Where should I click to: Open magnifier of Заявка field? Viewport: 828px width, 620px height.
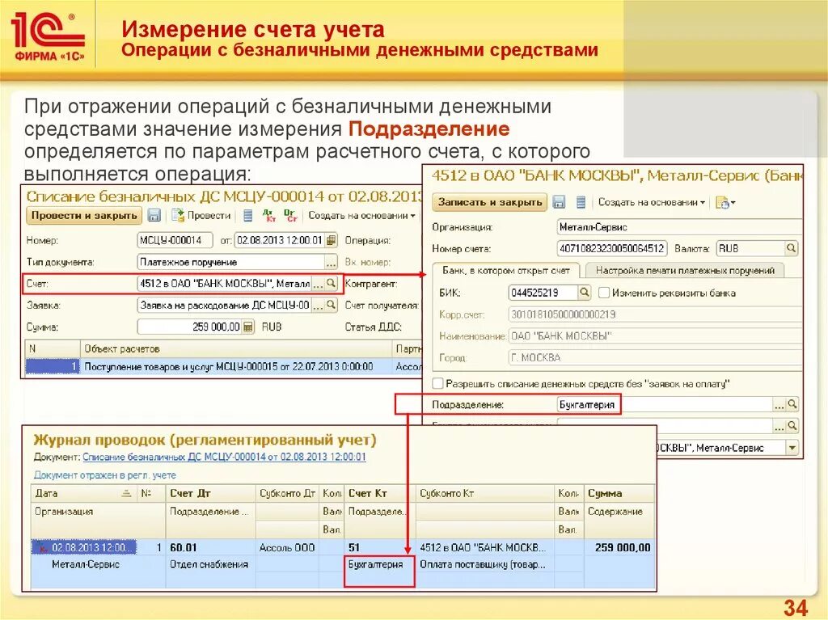click(x=331, y=306)
